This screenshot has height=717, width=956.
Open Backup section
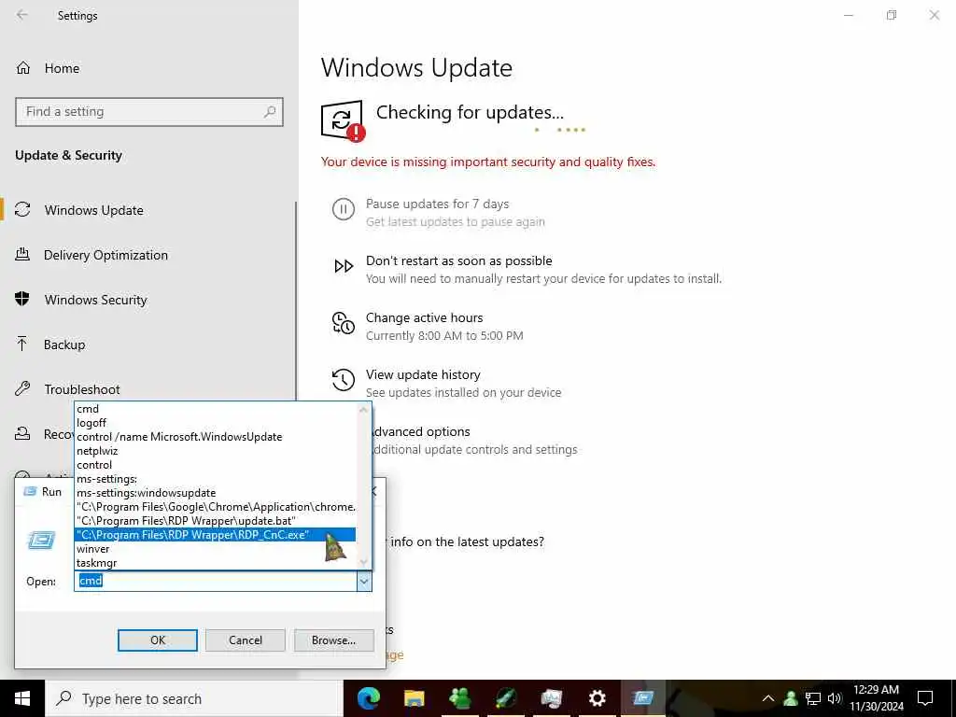pos(64,344)
